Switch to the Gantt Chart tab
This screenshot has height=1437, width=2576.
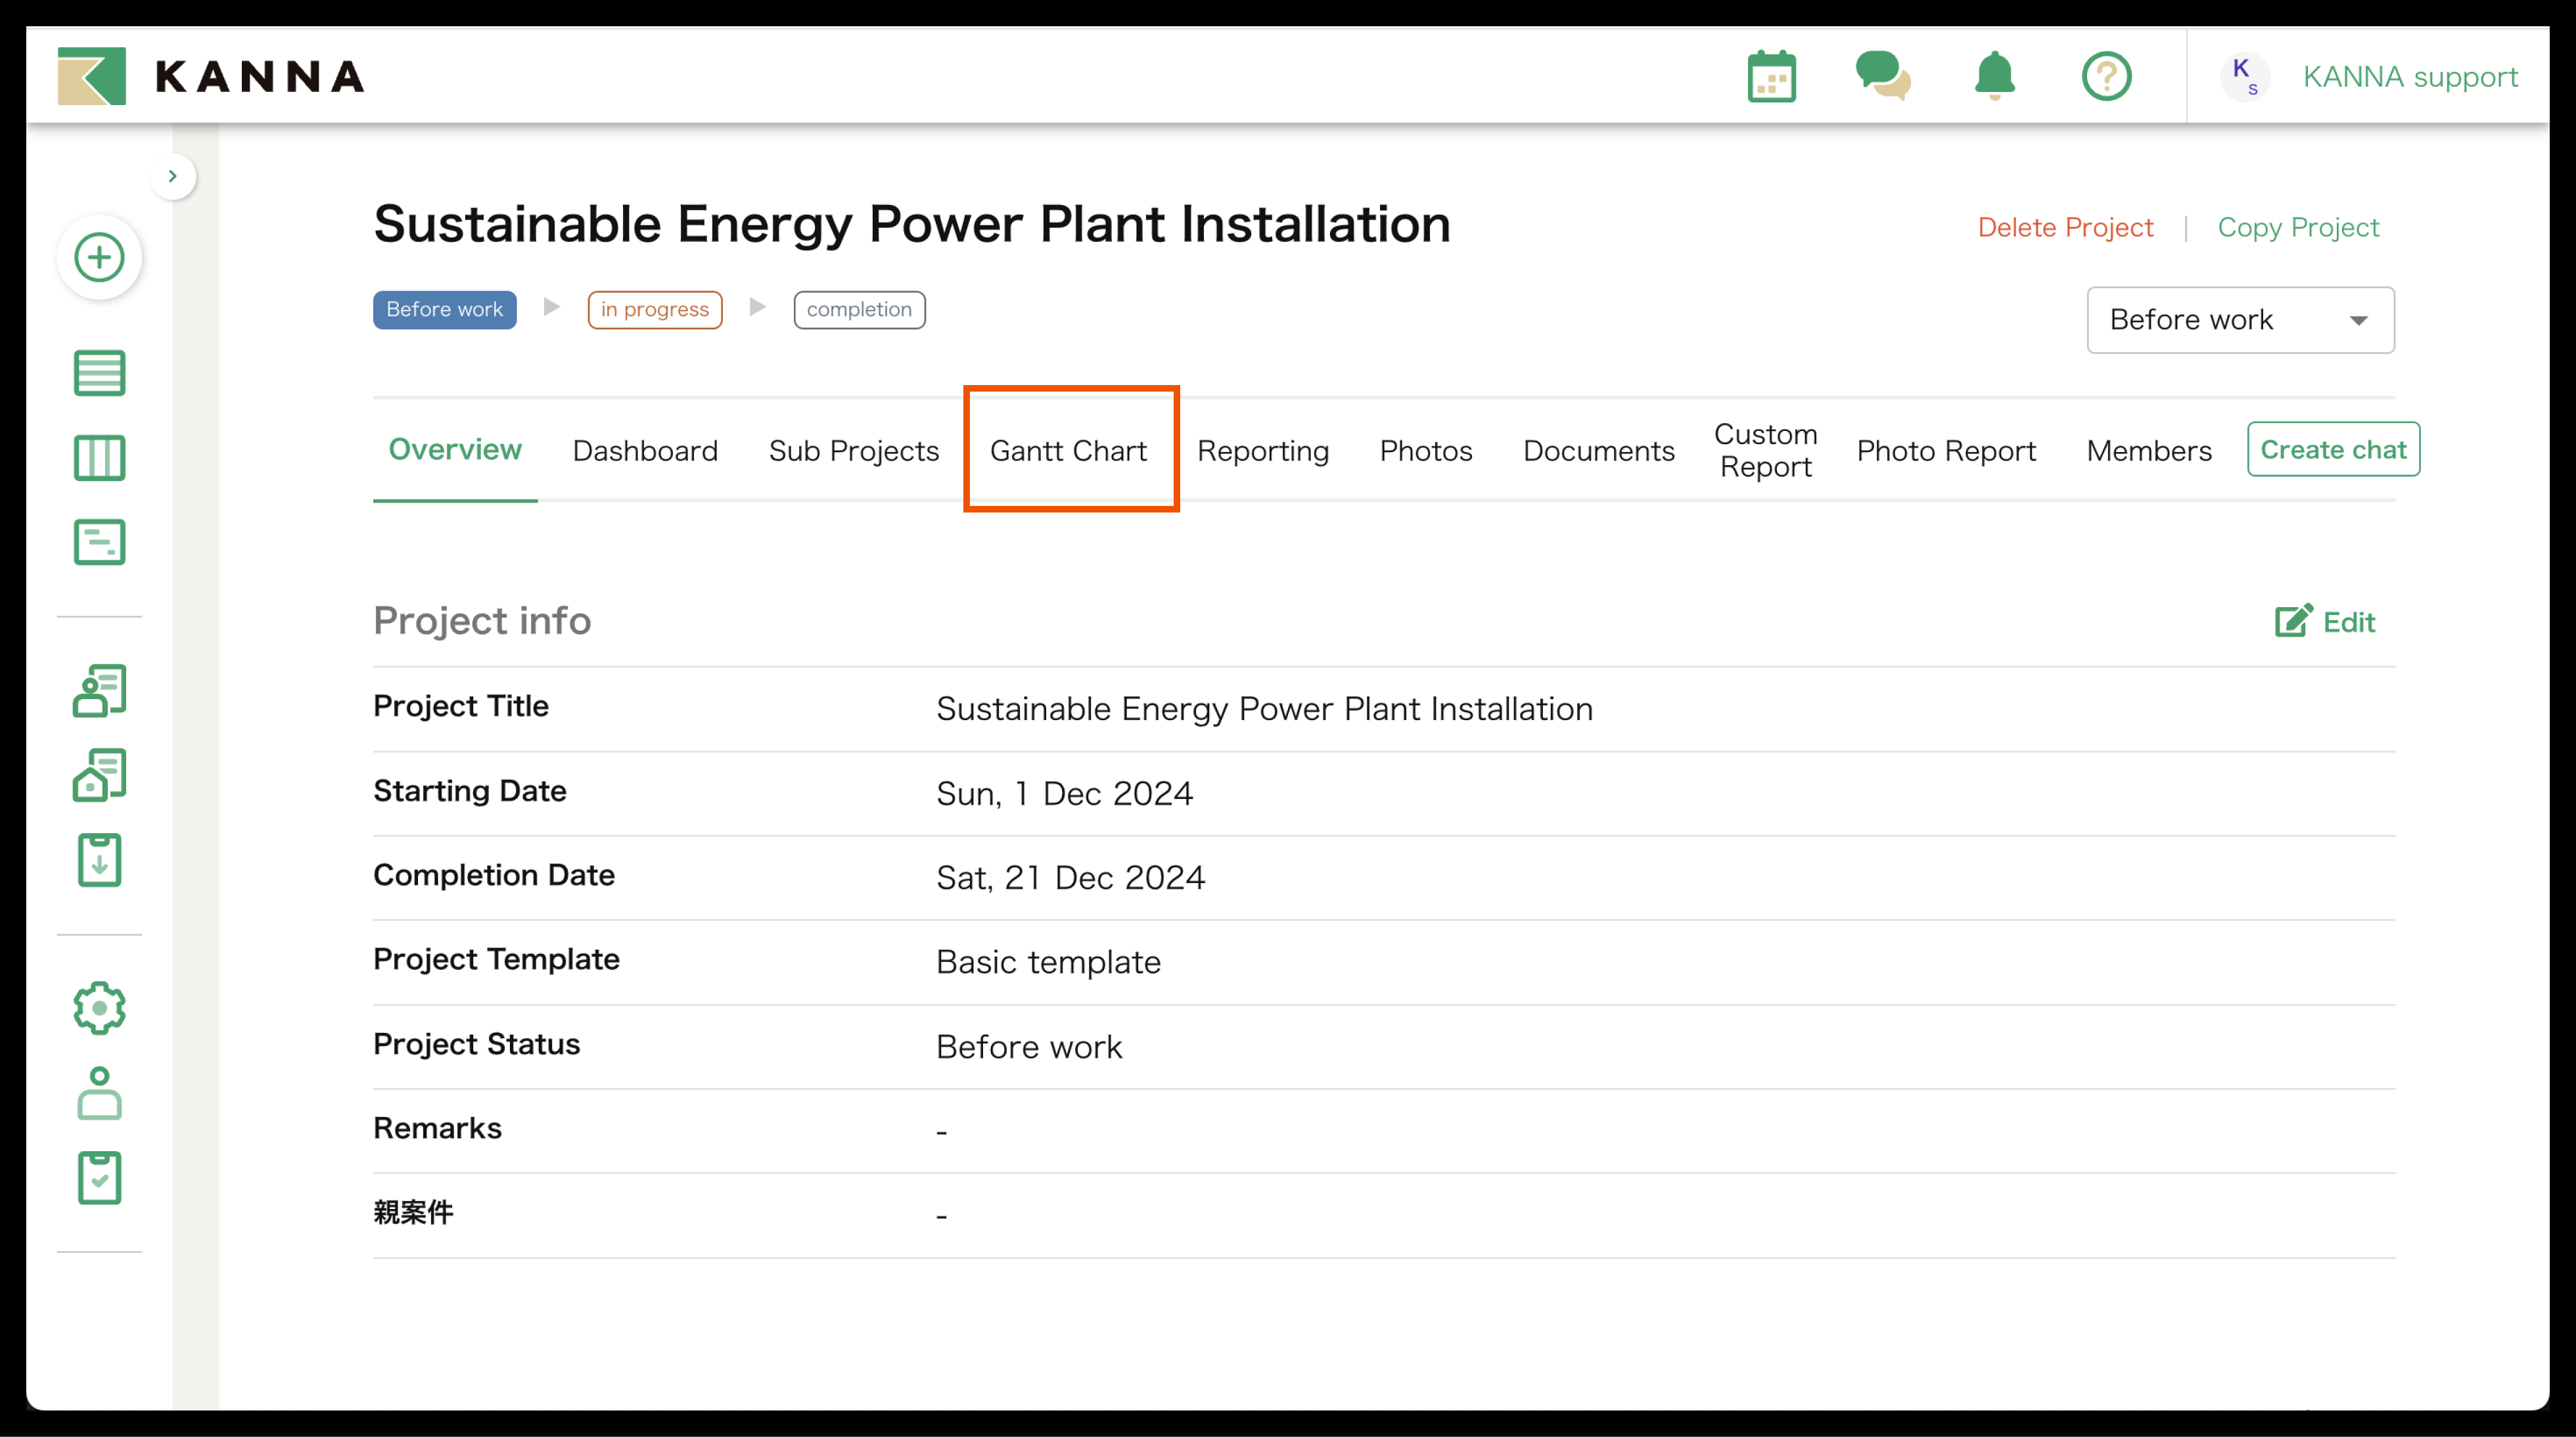pyautogui.click(x=1068, y=451)
